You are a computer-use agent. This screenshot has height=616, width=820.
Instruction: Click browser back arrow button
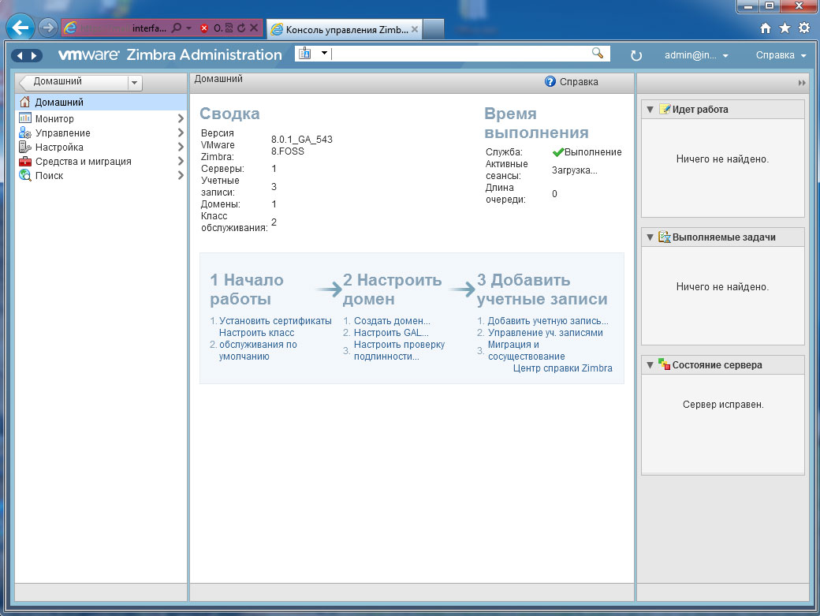[x=20, y=28]
